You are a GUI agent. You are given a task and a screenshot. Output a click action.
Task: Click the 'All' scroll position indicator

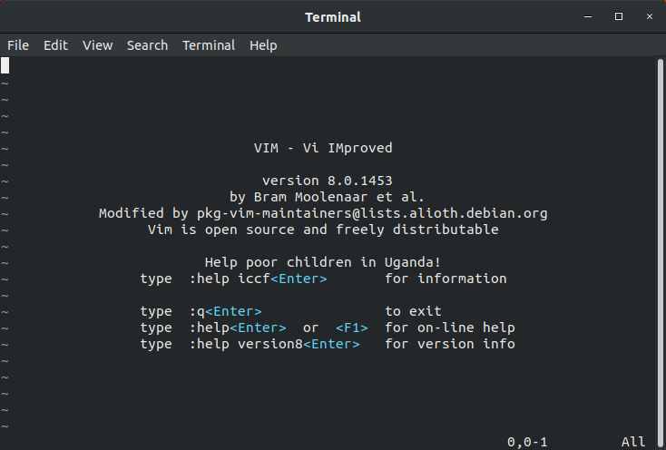click(633, 442)
